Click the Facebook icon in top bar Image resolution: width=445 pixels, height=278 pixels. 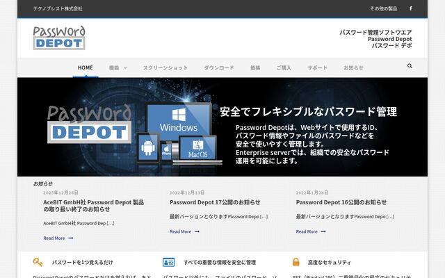tap(410, 8)
